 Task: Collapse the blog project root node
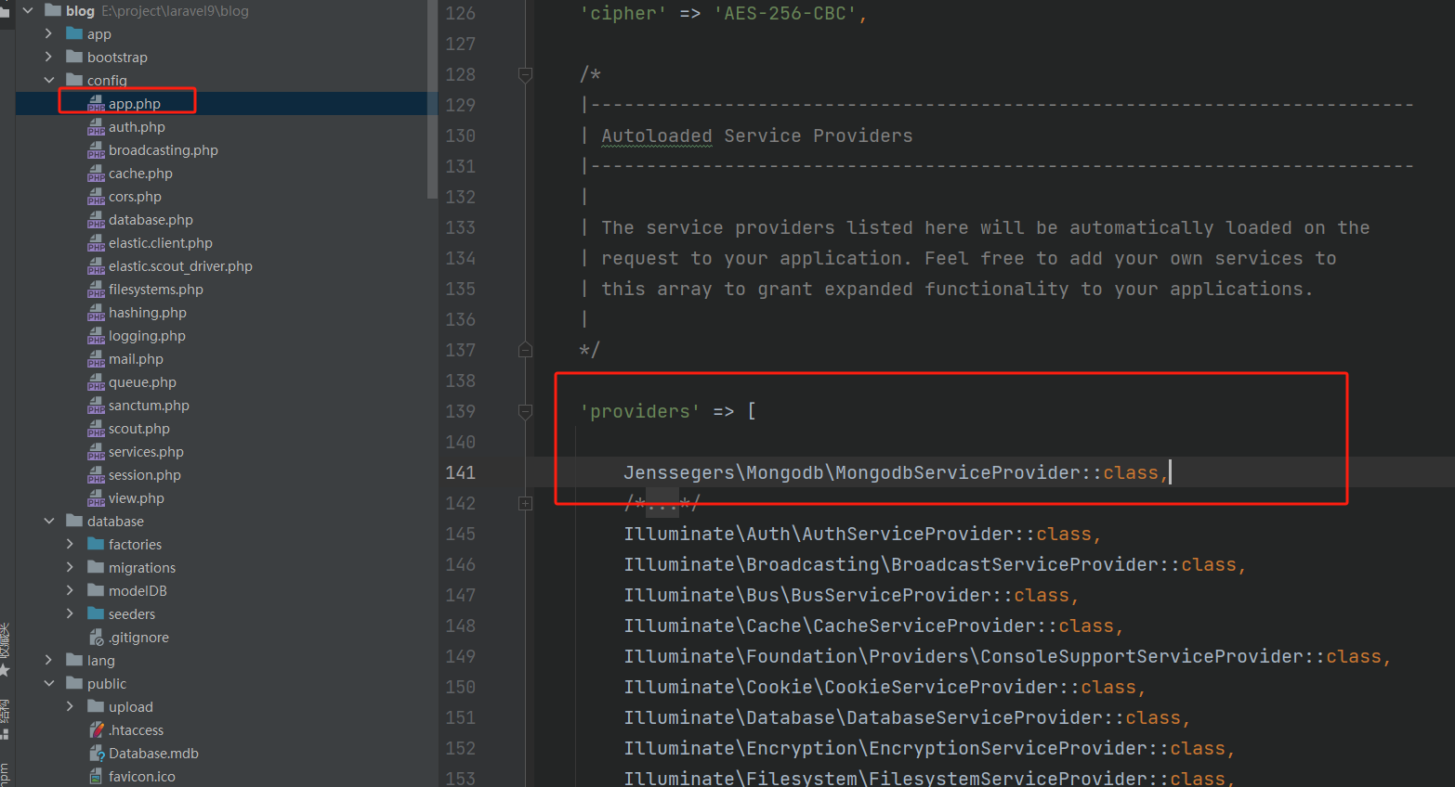coord(28,11)
